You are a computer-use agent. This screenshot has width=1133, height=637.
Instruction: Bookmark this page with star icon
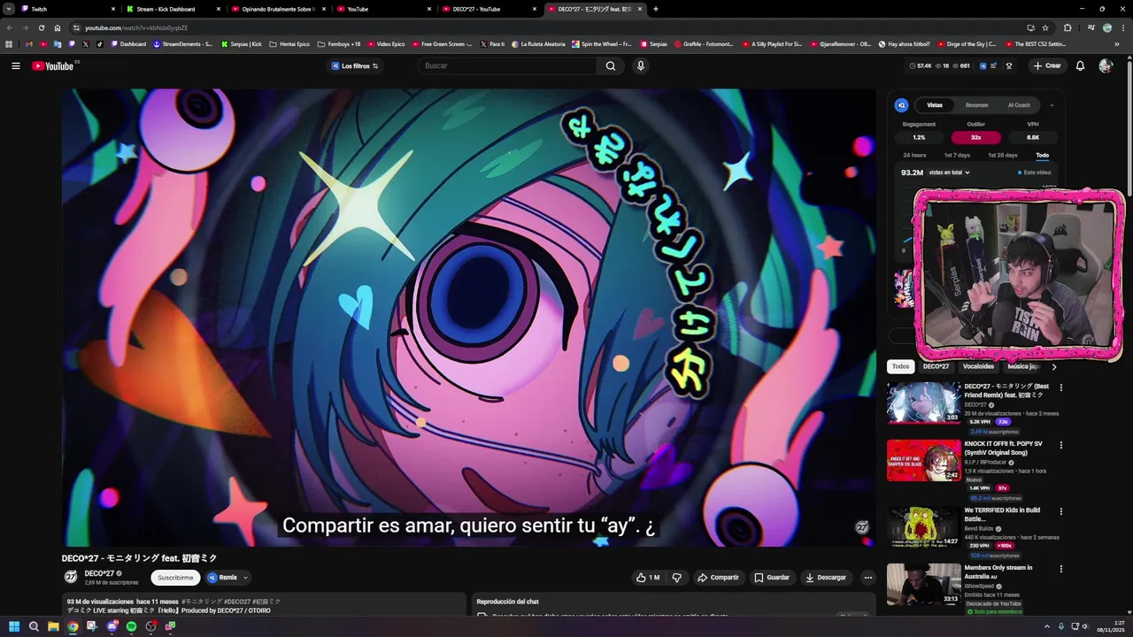(1045, 27)
